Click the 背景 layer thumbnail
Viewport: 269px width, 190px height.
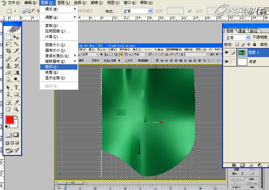243,62
